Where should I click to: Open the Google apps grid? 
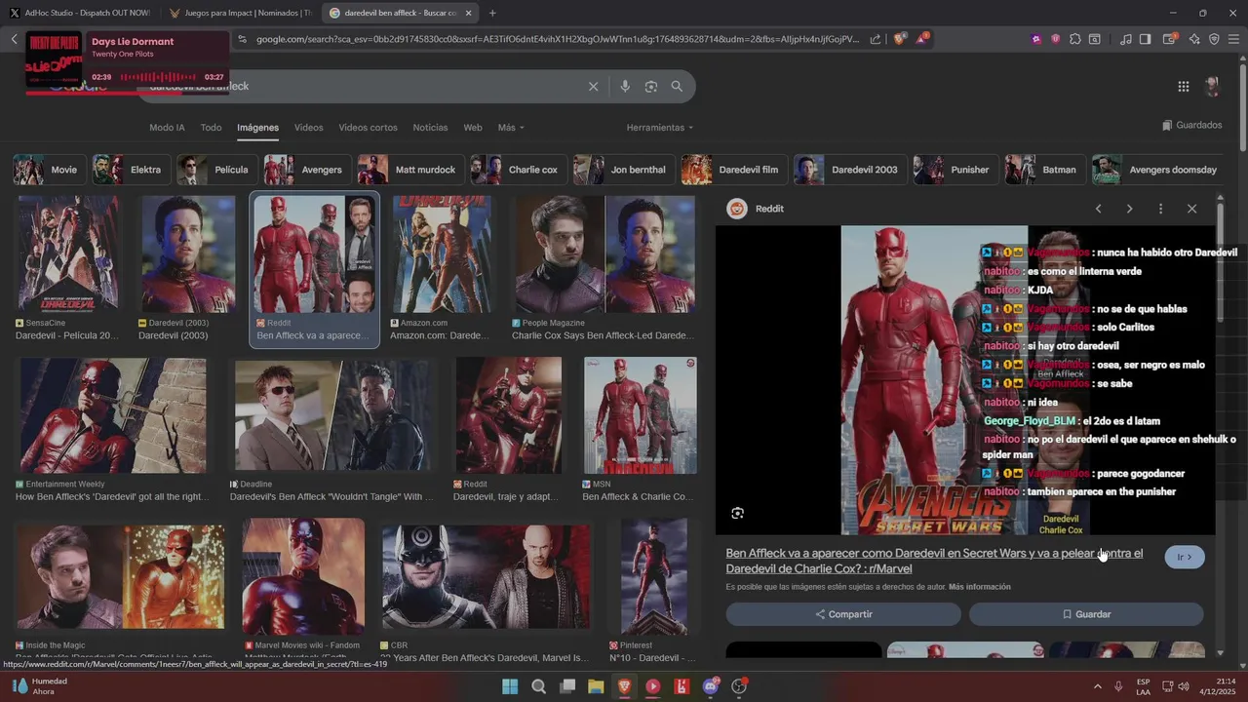[1184, 86]
